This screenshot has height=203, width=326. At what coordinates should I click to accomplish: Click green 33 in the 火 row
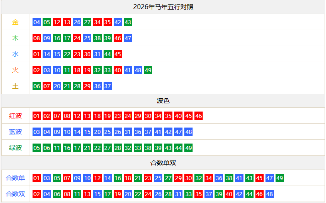tap(107, 70)
